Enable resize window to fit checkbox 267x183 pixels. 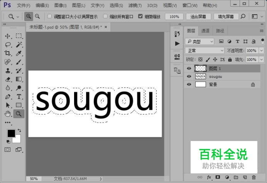pyautogui.click(x=49, y=16)
